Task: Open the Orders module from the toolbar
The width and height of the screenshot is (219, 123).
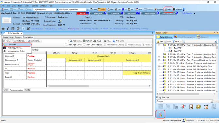Action: coord(168,9)
